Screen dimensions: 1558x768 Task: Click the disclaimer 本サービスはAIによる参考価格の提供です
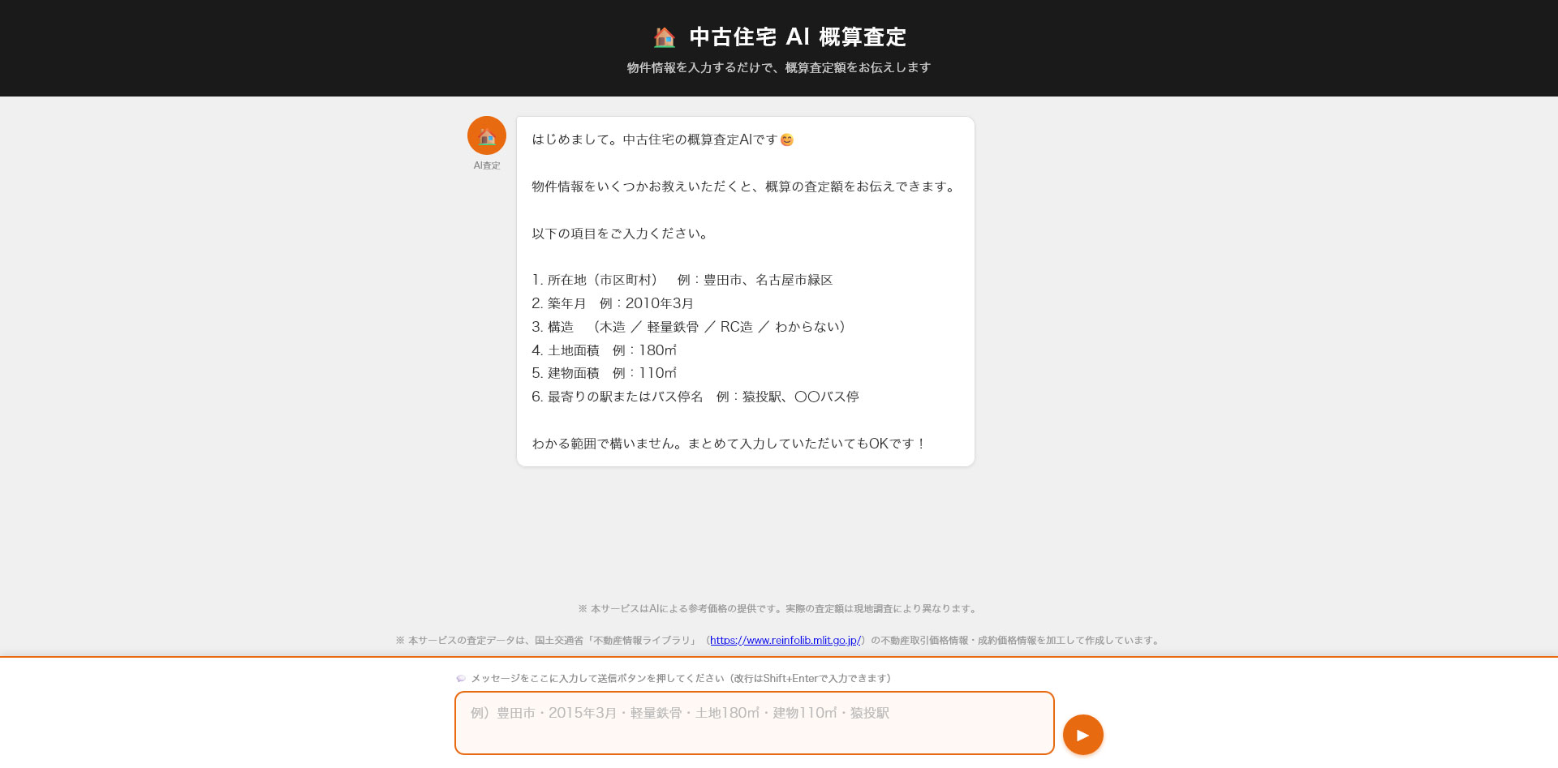coord(779,608)
